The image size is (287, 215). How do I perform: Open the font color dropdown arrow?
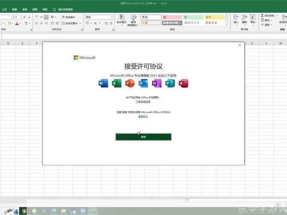click(x=20, y=23)
